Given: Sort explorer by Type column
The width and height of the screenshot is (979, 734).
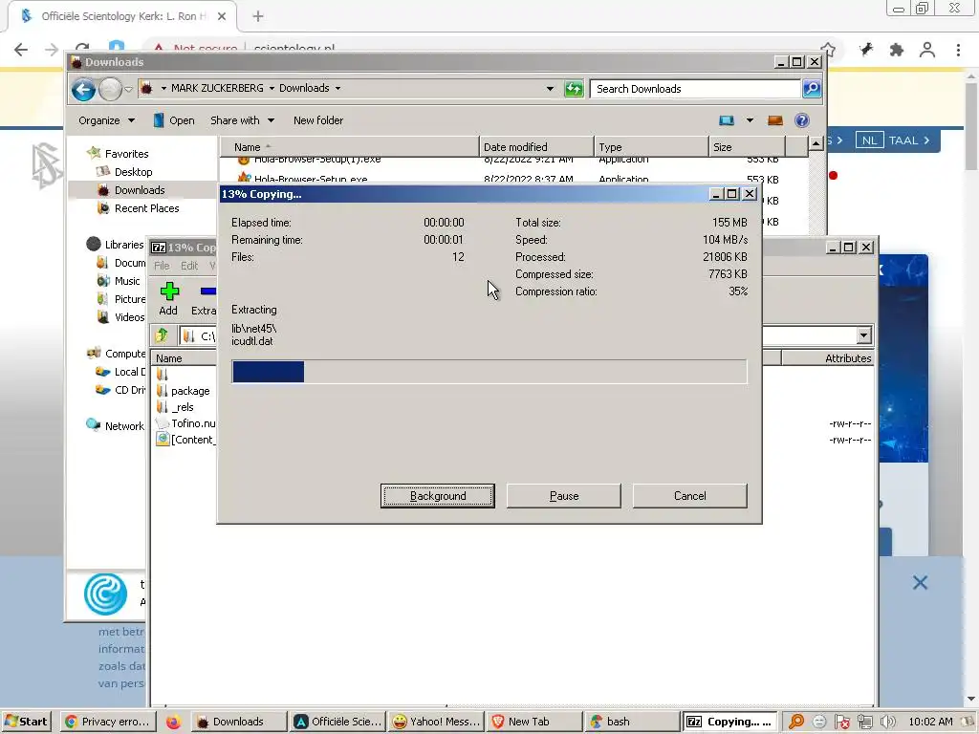Looking at the screenshot, I should [x=651, y=146].
